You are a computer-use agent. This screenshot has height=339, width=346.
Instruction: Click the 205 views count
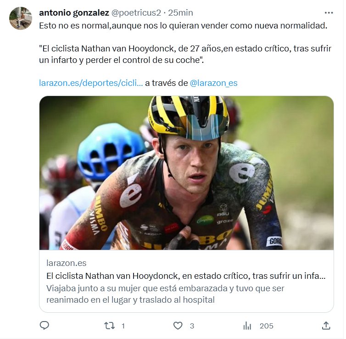coord(266,326)
